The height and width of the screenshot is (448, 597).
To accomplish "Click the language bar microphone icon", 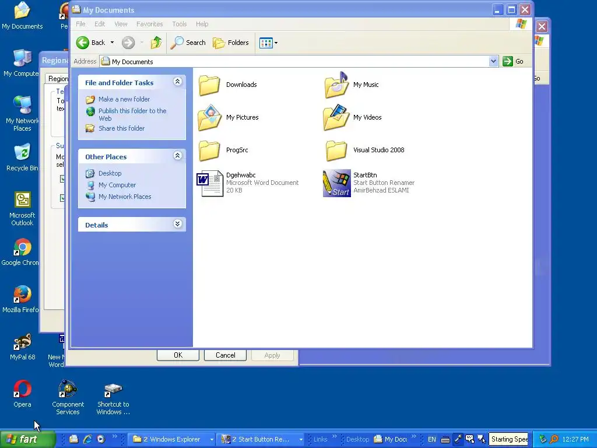I will (458, 439).
